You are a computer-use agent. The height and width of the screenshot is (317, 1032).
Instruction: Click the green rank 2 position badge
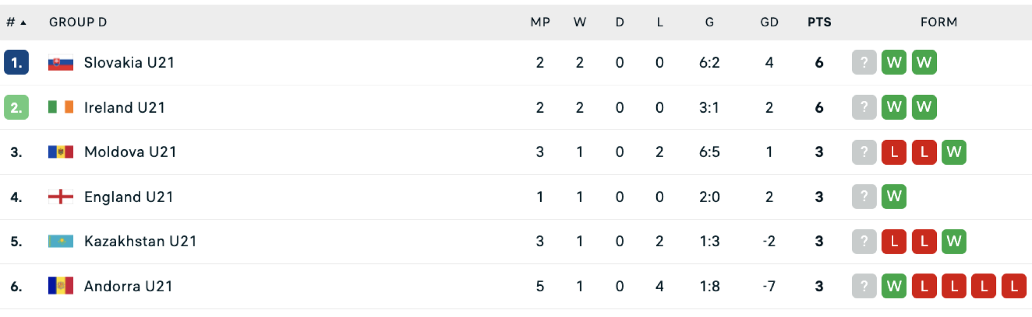[16, 107]
